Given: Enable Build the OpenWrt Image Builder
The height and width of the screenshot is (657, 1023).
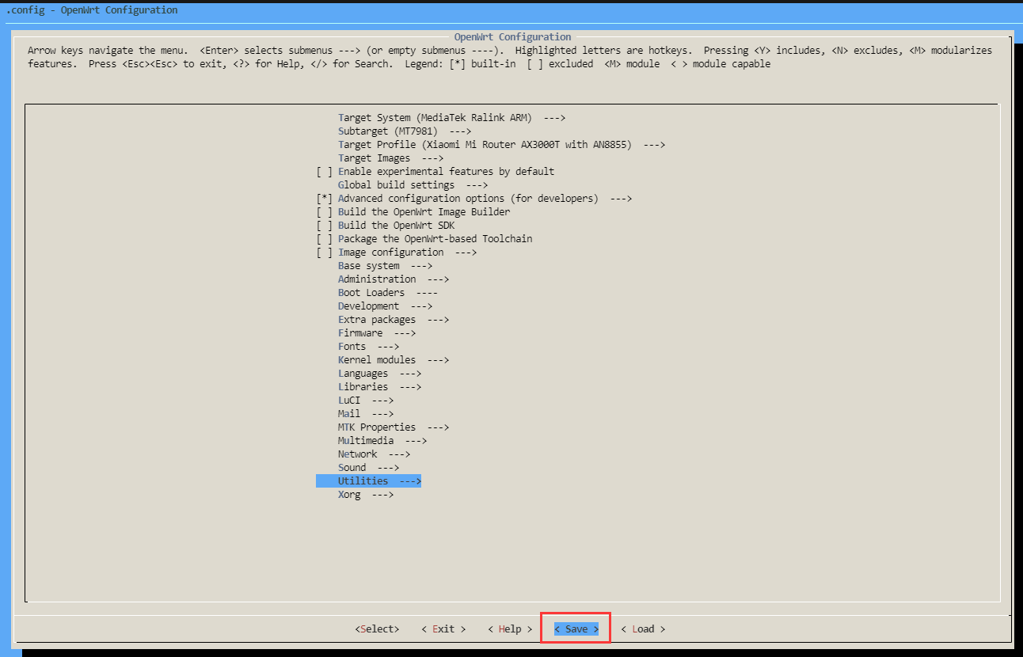Looking at the screenshot, I should [325, 212].
